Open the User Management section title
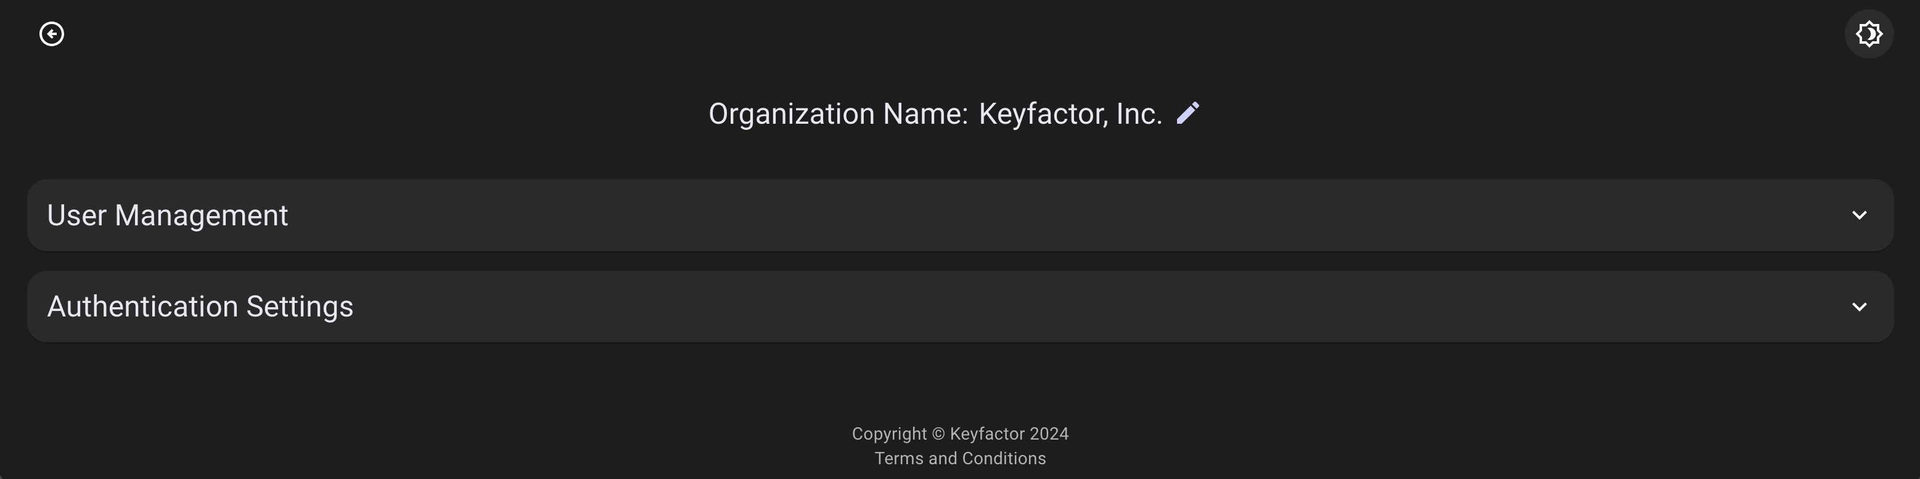This screenshot has height=479, width=1920. [x=167, y=215]
